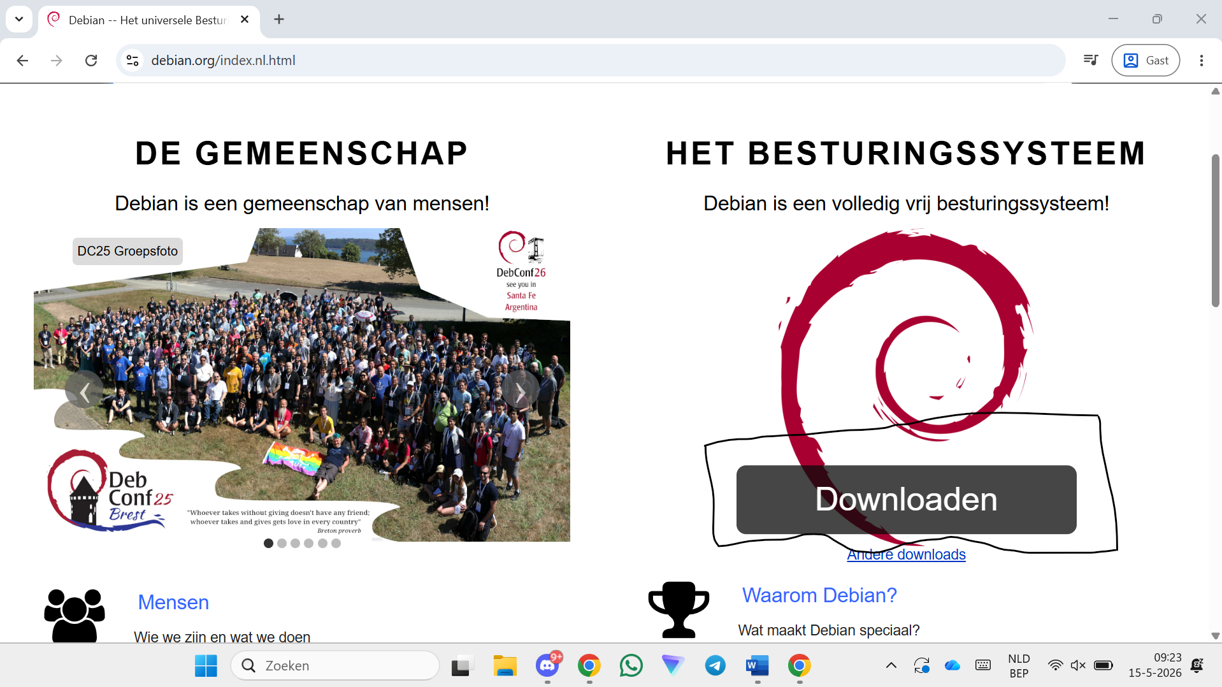Click the sync status tray icon

922,666
